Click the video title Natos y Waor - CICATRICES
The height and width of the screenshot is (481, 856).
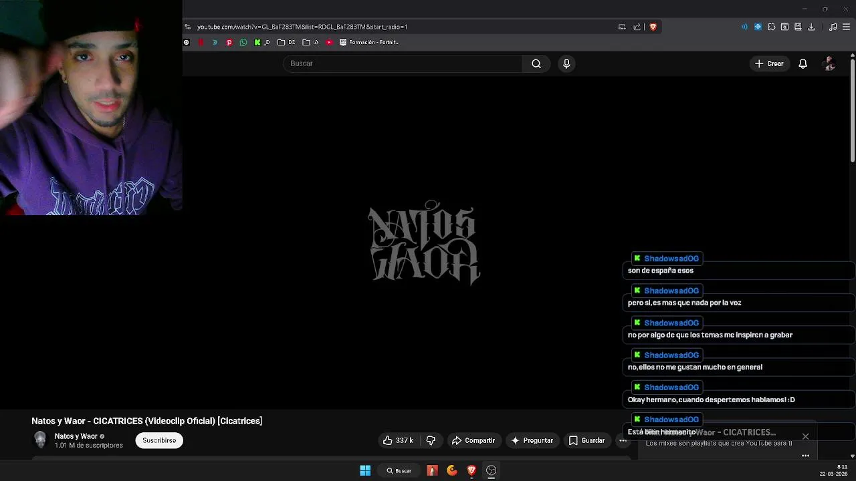pyautogui.click(x=146, y=421)
